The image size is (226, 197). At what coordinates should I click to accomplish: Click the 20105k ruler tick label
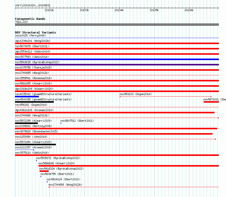[x=154, y=10]
